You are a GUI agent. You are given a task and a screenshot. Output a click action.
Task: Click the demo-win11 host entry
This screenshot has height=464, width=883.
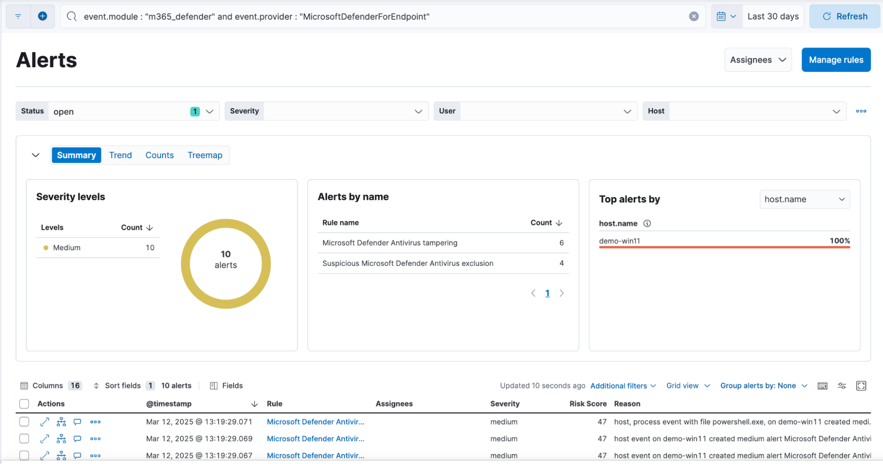coord(619,241)
